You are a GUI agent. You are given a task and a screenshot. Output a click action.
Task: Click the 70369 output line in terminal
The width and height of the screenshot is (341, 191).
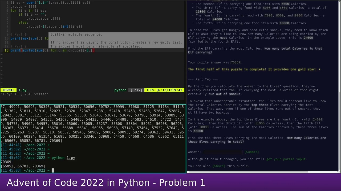coord(6,162)
